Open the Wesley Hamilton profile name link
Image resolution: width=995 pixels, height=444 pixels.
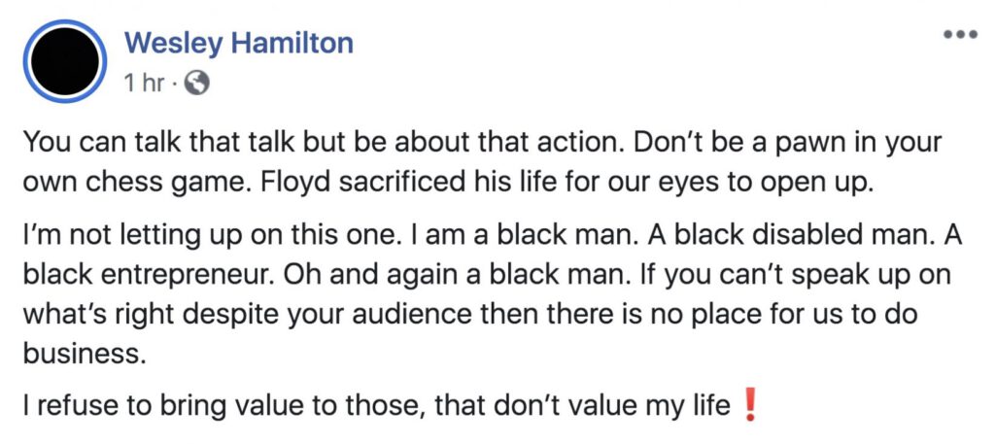pos(239,43)
